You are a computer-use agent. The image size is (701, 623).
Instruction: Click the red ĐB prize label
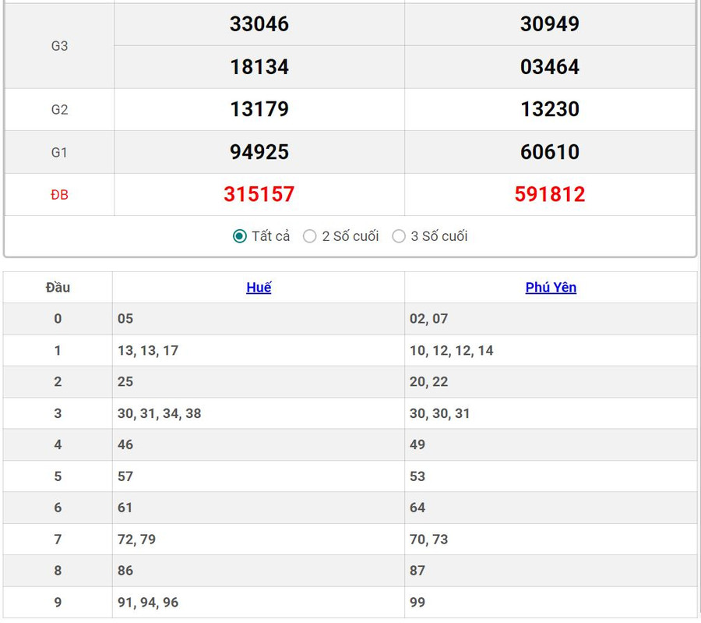click(x=59, y=195)
